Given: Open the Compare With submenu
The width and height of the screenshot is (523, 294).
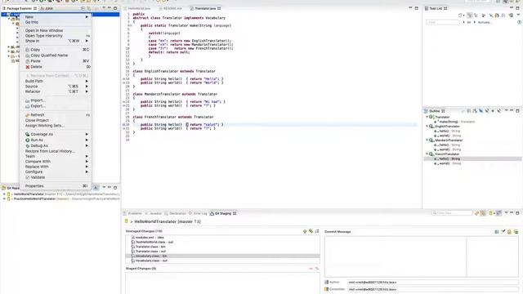Looking at the screenshot, I should pyautogui.click(x=56, y=162).
